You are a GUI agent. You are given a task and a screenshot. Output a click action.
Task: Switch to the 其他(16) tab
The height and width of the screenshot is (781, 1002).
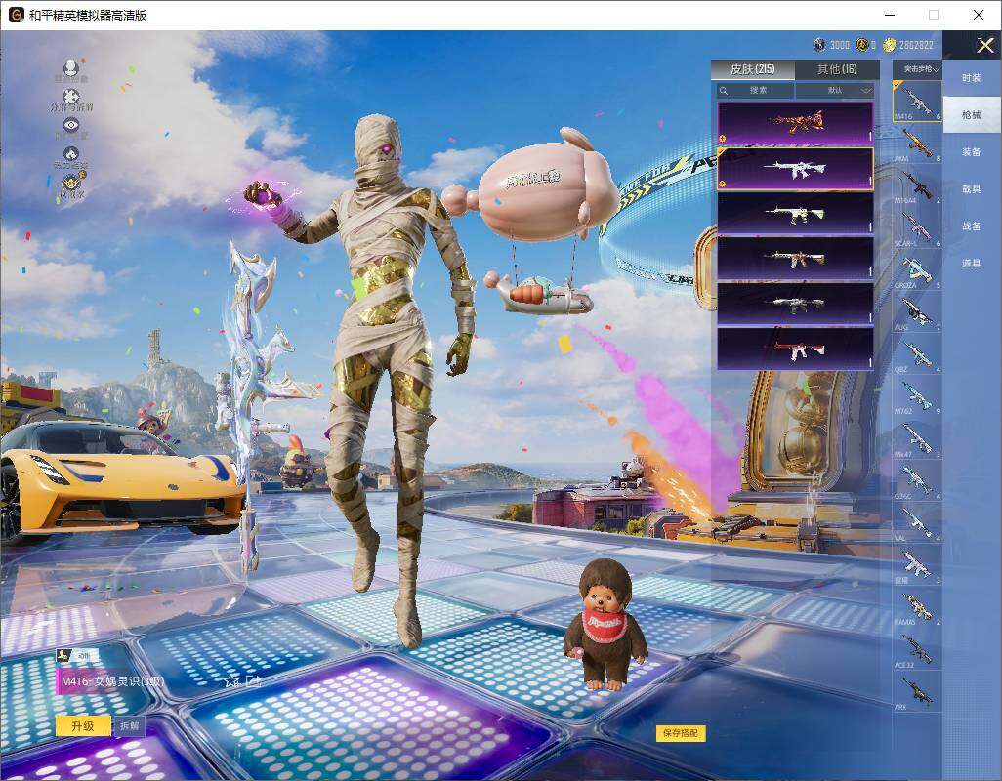tap(837, 69)
